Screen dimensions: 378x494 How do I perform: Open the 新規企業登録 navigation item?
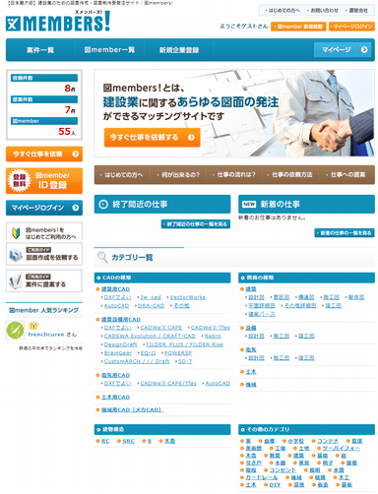point(179,50)
